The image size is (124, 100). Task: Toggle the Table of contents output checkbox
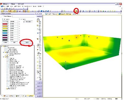(5, 49)
